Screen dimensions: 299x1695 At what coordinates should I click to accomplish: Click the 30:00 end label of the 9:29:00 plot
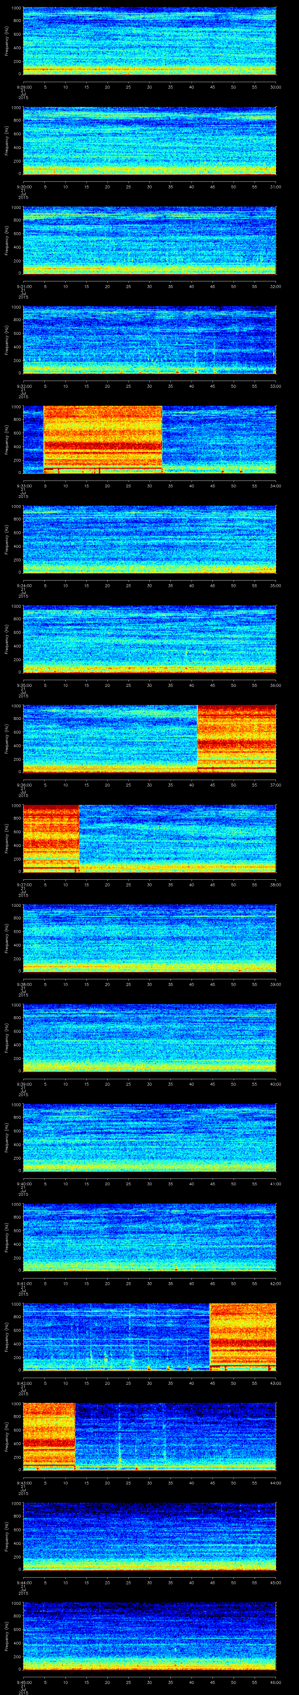pos(275,87)
